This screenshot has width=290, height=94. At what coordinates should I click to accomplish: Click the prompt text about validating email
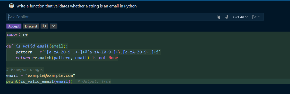pos(76,6)
